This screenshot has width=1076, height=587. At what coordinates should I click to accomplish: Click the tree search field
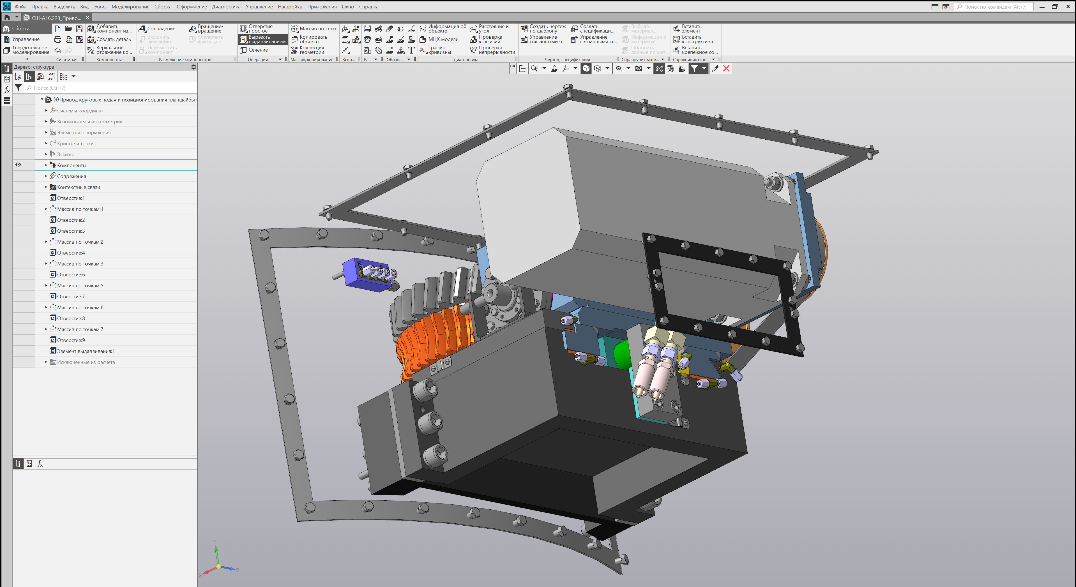(109, 88)
